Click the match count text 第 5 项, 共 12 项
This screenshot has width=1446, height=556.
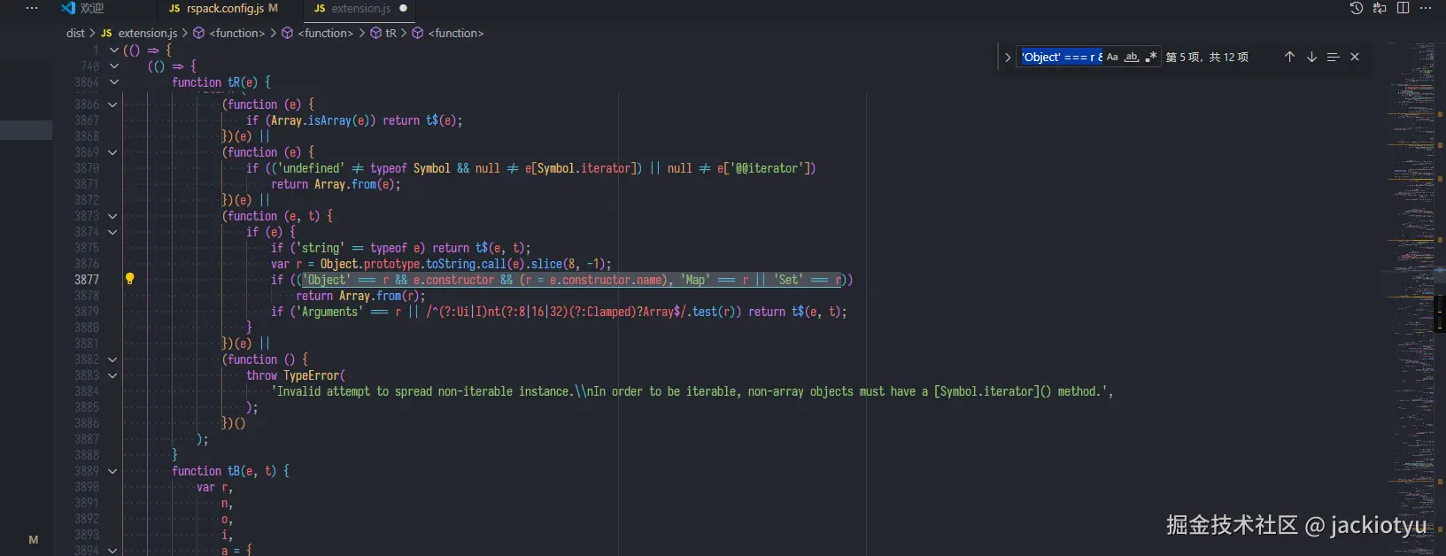point(1207,57)
